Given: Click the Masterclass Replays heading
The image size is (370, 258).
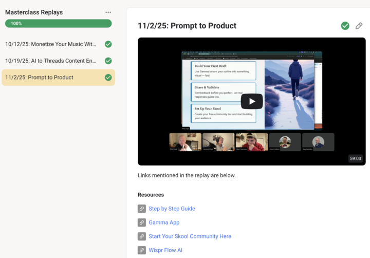Looking at the screenshot, I should coord(34,12).
